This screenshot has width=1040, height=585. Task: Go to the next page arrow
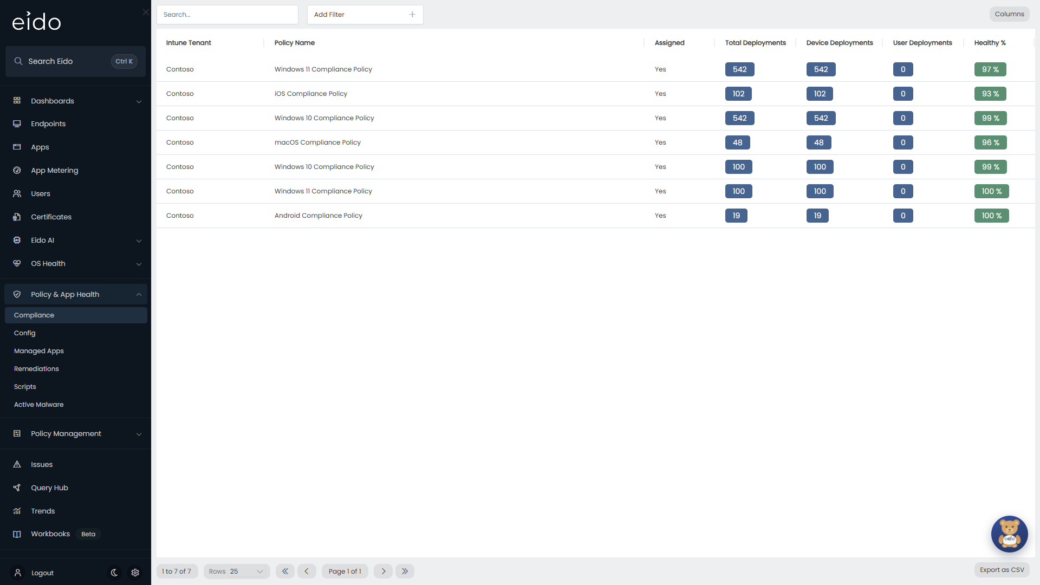(383, 571)
